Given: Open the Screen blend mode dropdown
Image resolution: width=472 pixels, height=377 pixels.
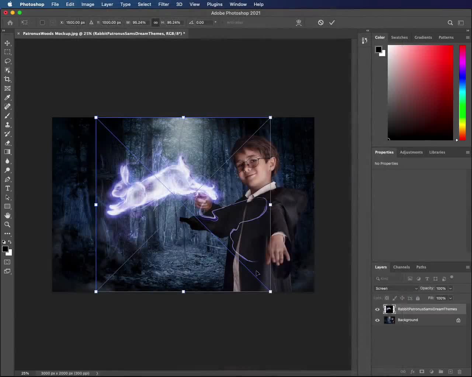Looking at the screenshot, I should [x=396, y=288].
